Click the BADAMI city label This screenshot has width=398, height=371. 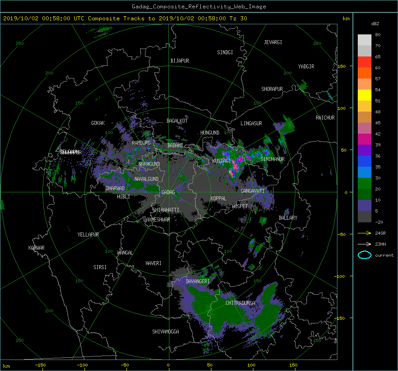(x=175, y=146)
